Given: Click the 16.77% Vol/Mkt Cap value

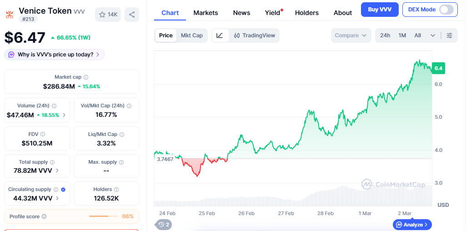Looking at the screenshot, I should [106, 115].
